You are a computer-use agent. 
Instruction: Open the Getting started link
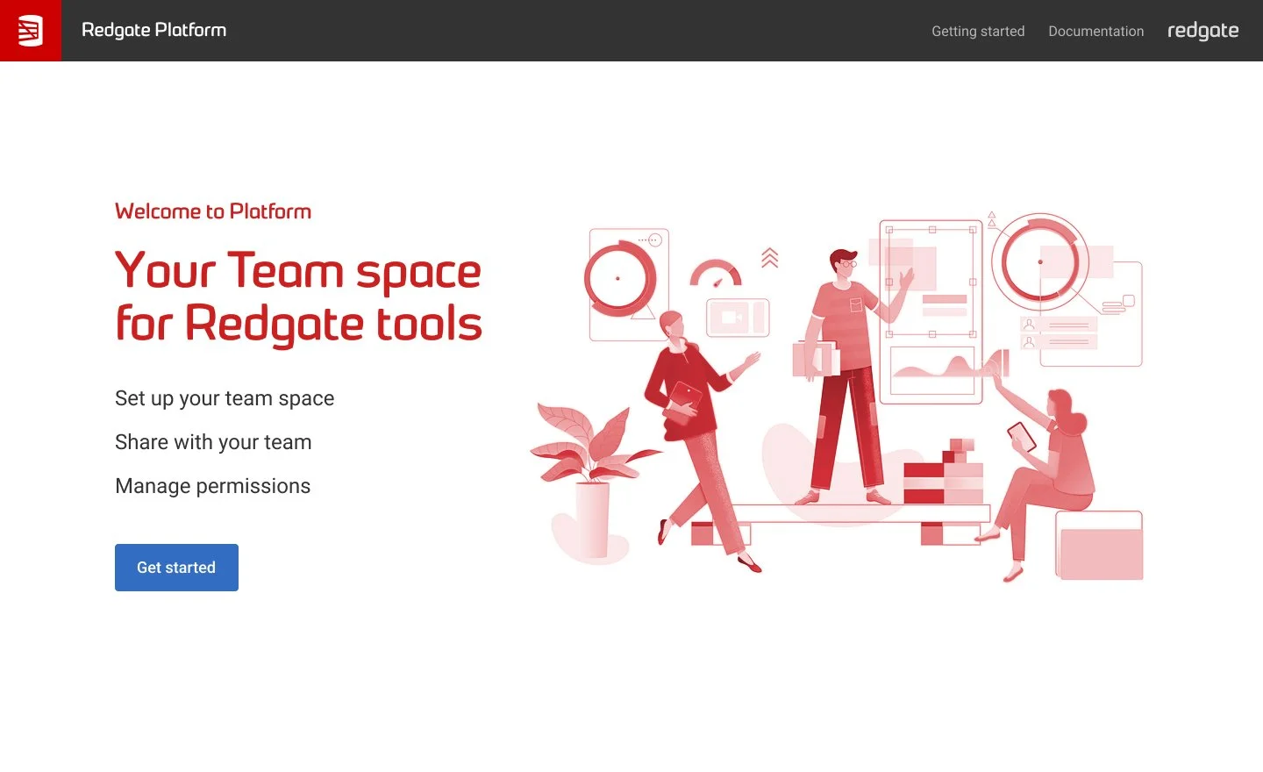[978, 32]
